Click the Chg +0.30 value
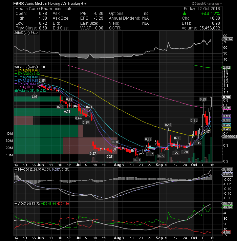 [215, 18]
